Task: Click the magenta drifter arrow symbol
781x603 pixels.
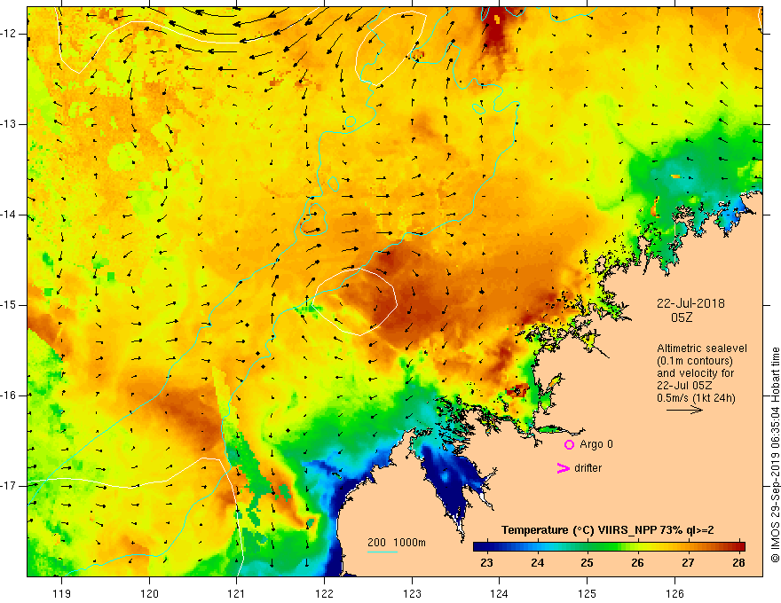Action: coord(564,468)
